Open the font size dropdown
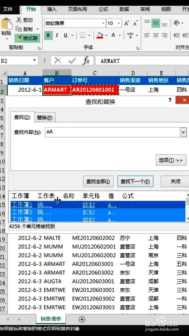Viewport: 189px width, 336px height. click(x=119, y=23)
